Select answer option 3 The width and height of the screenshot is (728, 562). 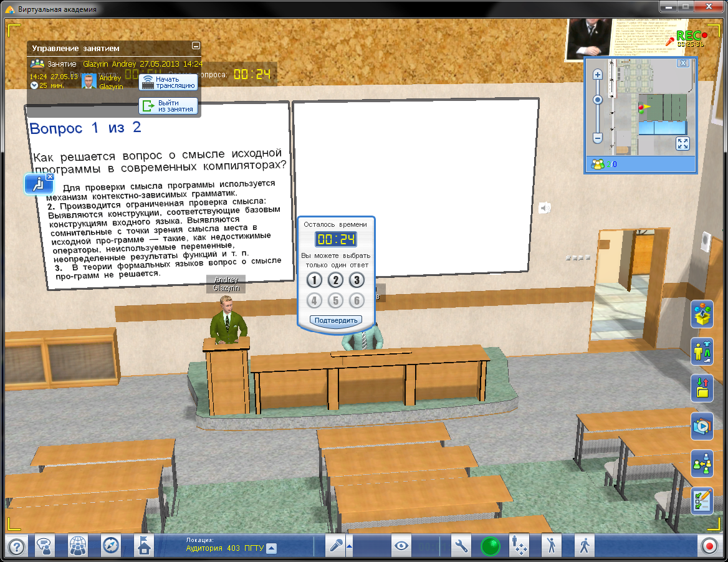point(357,280)
